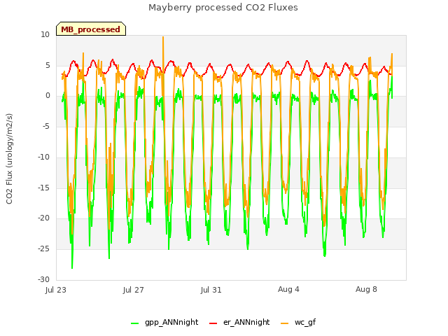
Task: Click the -15 y-axis tick label
Action: pos(43,188)
